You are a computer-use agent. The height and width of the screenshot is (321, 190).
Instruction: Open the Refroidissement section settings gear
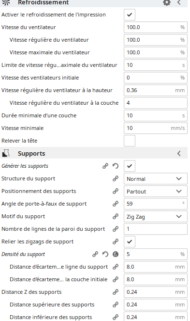[x=167, y=2]
